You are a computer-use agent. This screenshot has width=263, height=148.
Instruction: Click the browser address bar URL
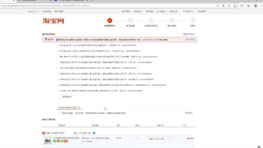click(45, 6)
